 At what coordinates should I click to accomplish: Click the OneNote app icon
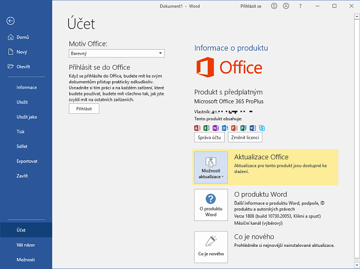click(216, 128)
